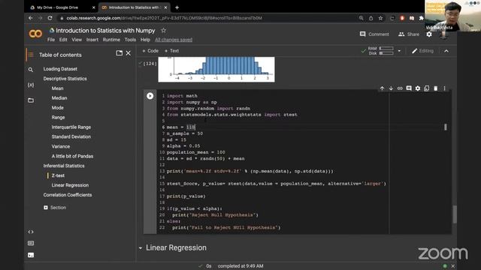
Task: Click All changes saved link
Action: point(174,40)
